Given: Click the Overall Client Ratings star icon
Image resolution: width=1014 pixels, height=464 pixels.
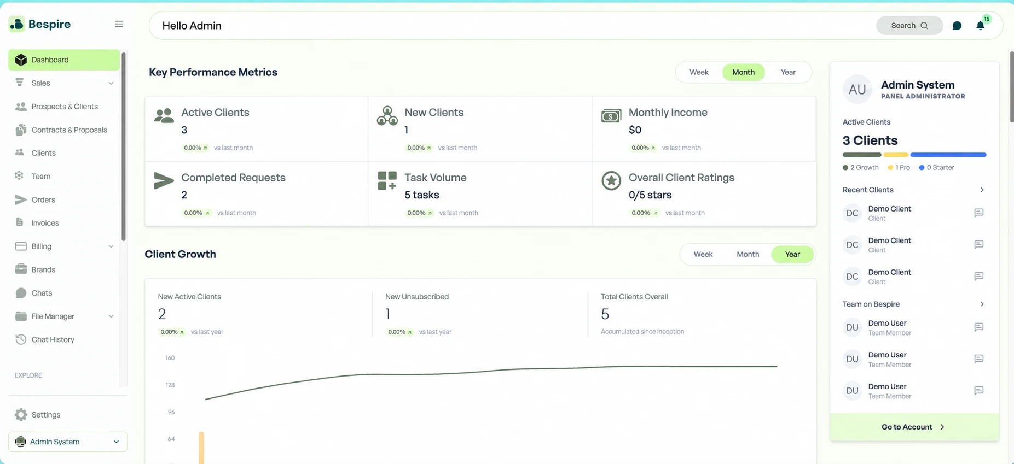Looking at the screenshot, I should [611, 180].
